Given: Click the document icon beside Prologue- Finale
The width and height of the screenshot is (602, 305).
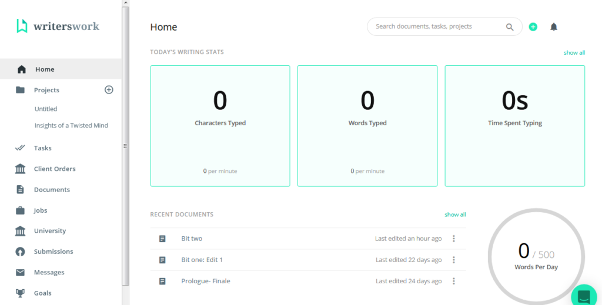Looking at the screenshot, I should coord(162,281).
